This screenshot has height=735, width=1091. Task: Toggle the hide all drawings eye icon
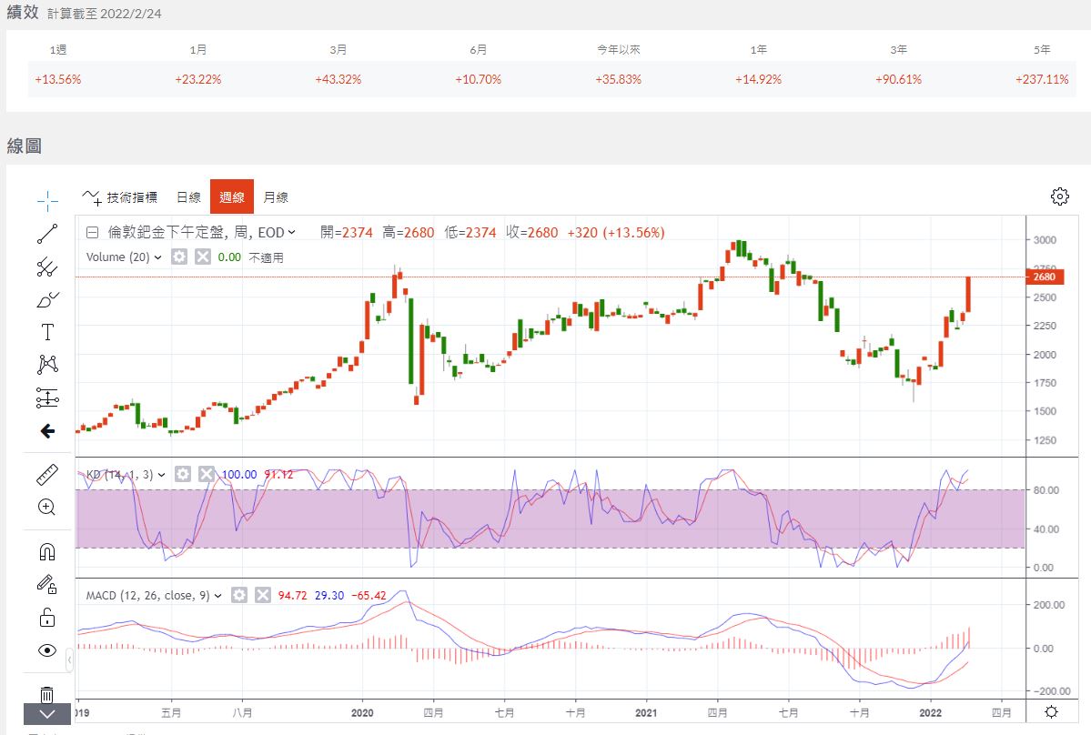coord(47,650)
